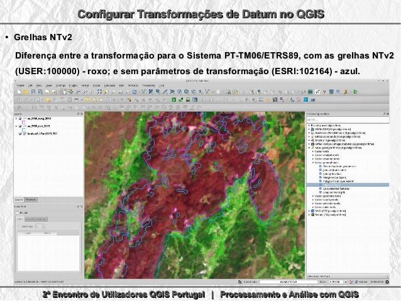Close the Layers panel
401x301 pixels.
[82, 114]
